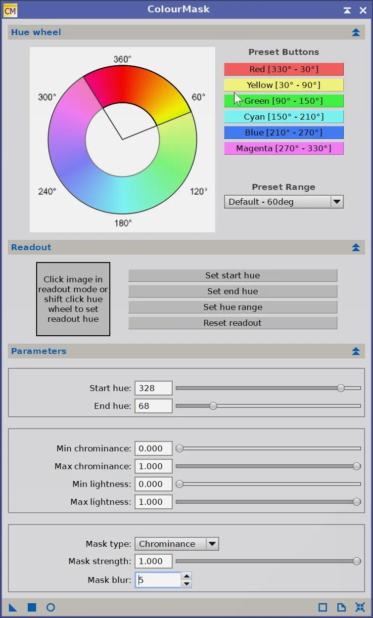Click the Mask strength slider handle
373x618 pixels.
(357, 561)
